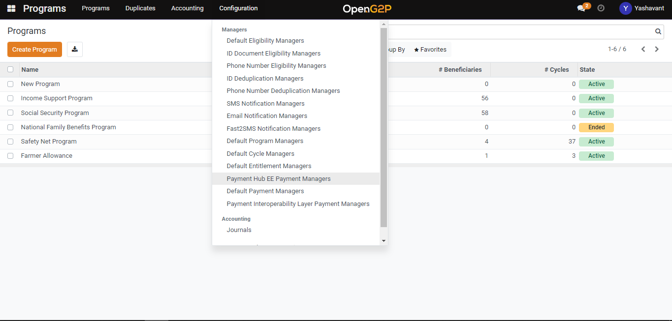The width and height of the screenshot is (672, 321).
Task: Click the search magnifier icon
Action: [x=658, y=31]
